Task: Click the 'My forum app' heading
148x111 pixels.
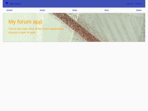Action: [25, 22]
